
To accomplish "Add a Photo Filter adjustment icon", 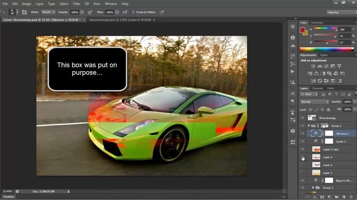I will 330,73.
